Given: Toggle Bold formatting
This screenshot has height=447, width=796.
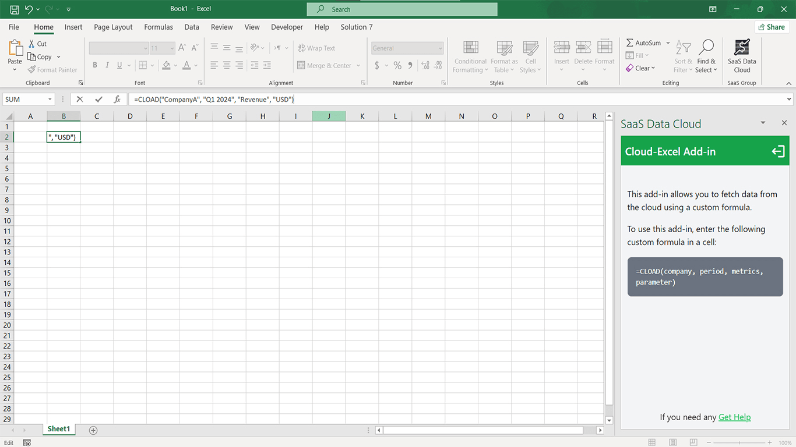Looking at the screenshot, I should [x=95, y=65].
